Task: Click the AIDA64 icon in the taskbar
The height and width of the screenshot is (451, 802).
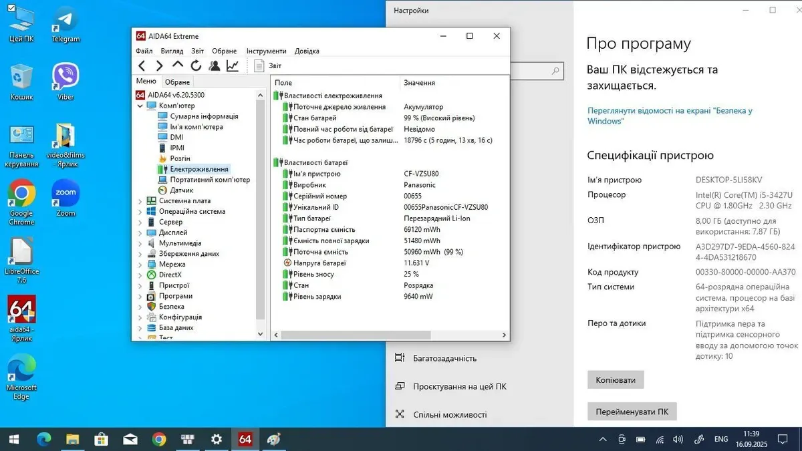Action: tap(245, 439)
